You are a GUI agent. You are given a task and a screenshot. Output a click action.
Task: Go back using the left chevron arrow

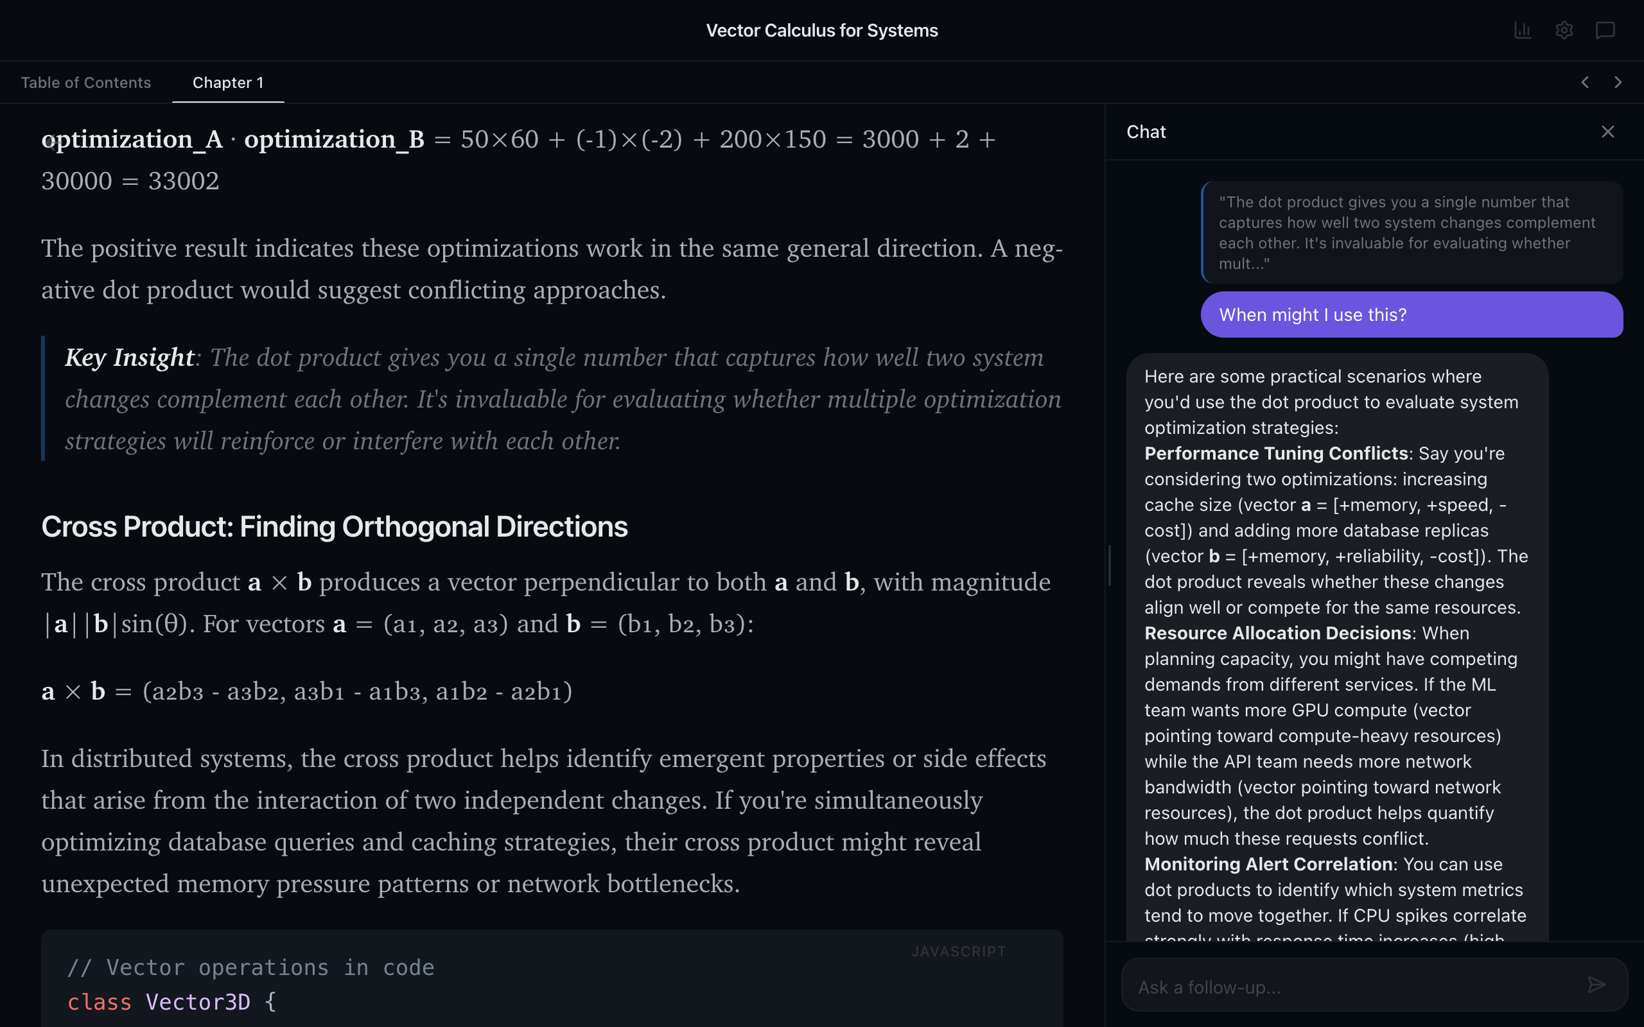[1584, 82]
